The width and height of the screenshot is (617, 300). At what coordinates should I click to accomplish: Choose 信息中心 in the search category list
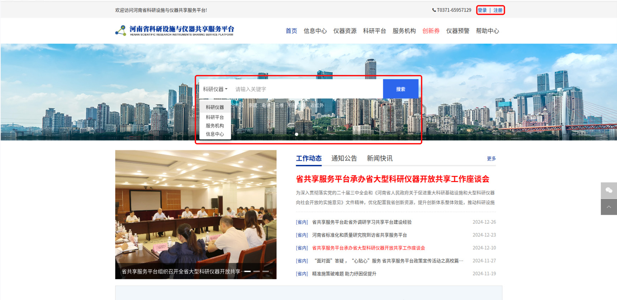215,134
